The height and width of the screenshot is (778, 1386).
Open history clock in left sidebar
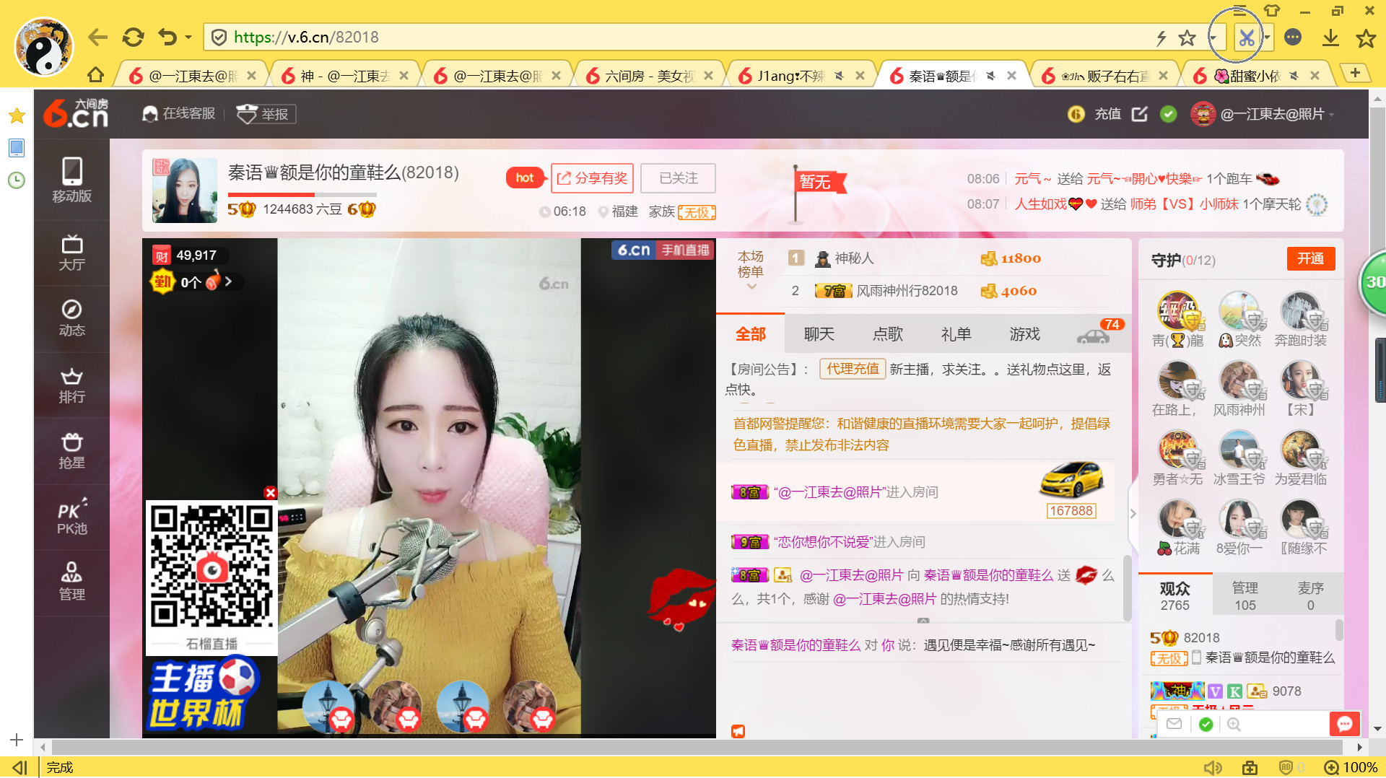pyautogui.click(x=17, y=180)
